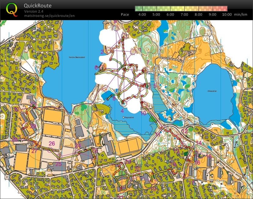Click the min/km unit label
This screenshot has height=199, width=253.
click(240, 14)
